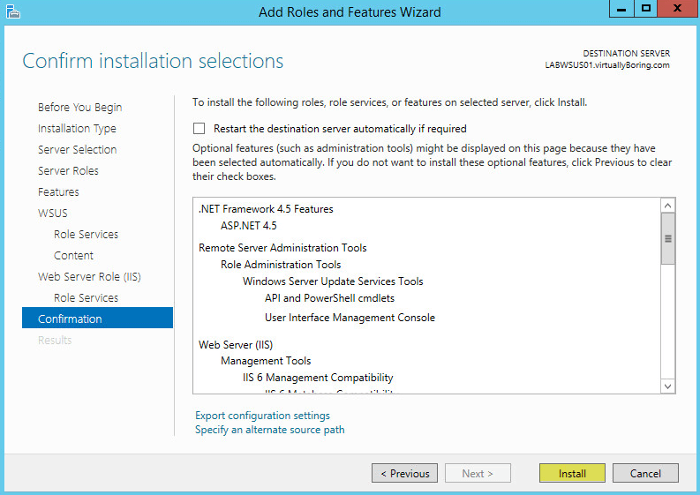Click the Previous button
This screenshot has width=700, height=495.
pos(404,473)
